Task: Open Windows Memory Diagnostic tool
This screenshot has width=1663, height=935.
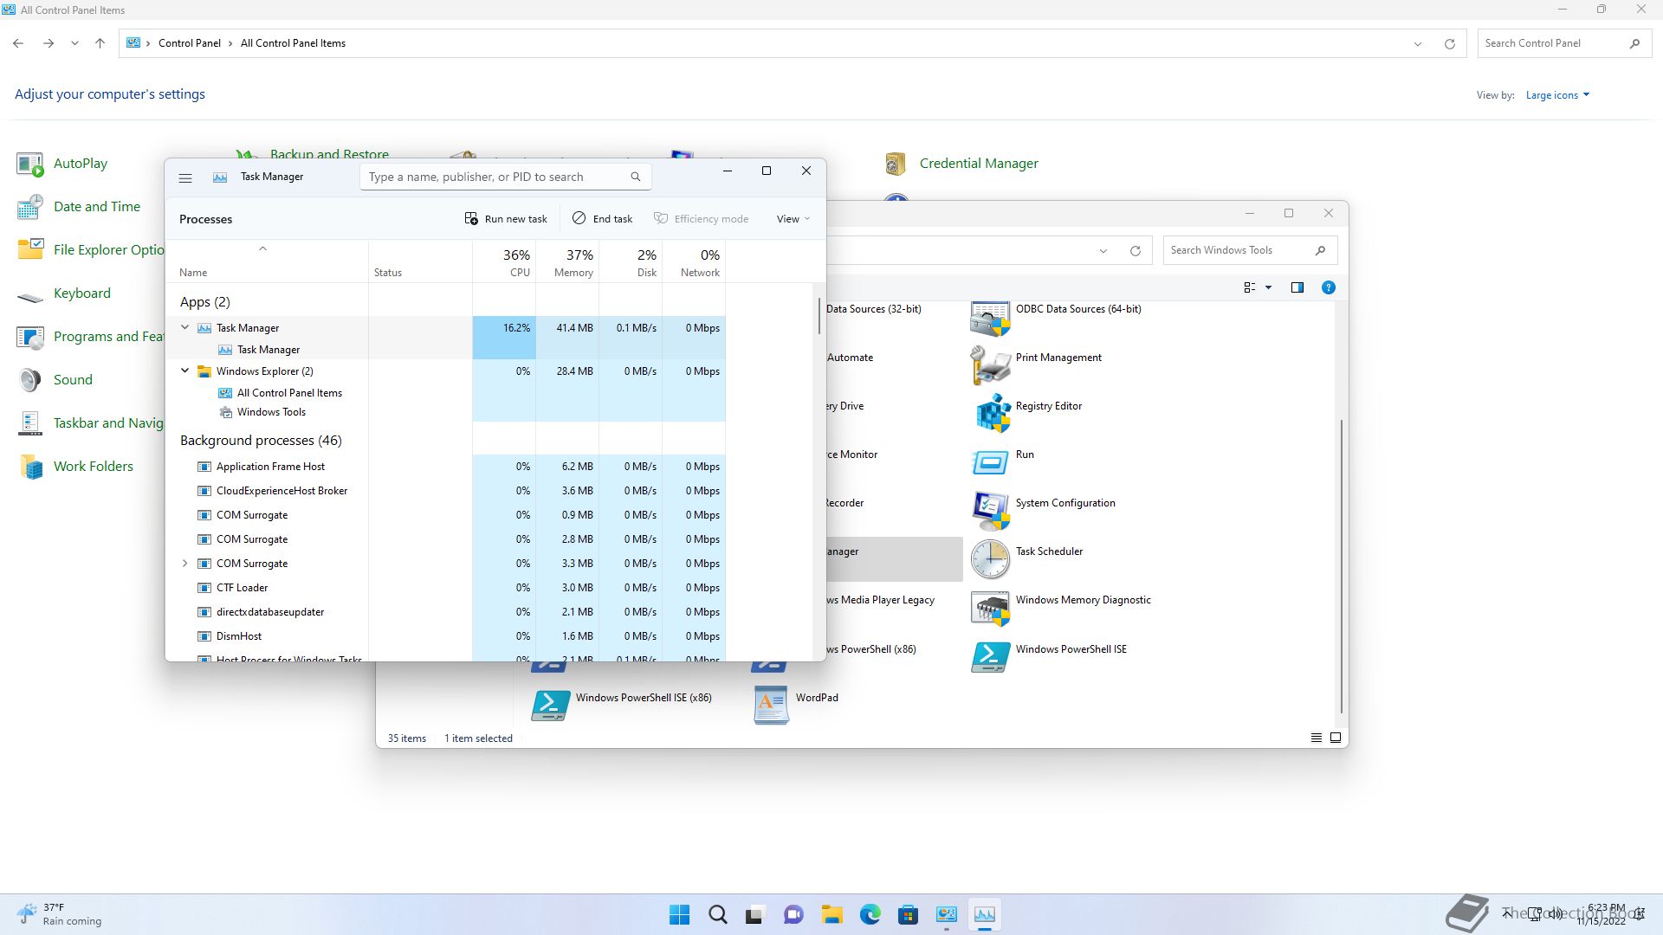Action: click(x=1061, y=609)
